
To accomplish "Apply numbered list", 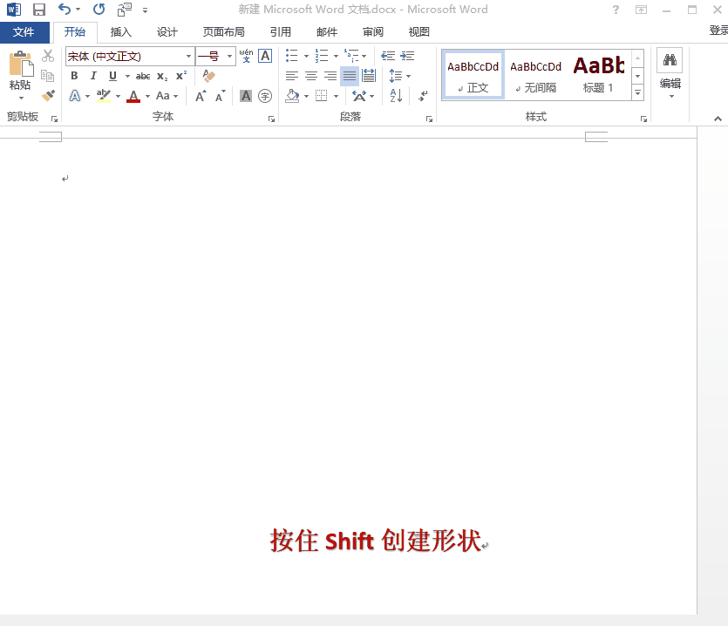I will (x=322, y=56).
